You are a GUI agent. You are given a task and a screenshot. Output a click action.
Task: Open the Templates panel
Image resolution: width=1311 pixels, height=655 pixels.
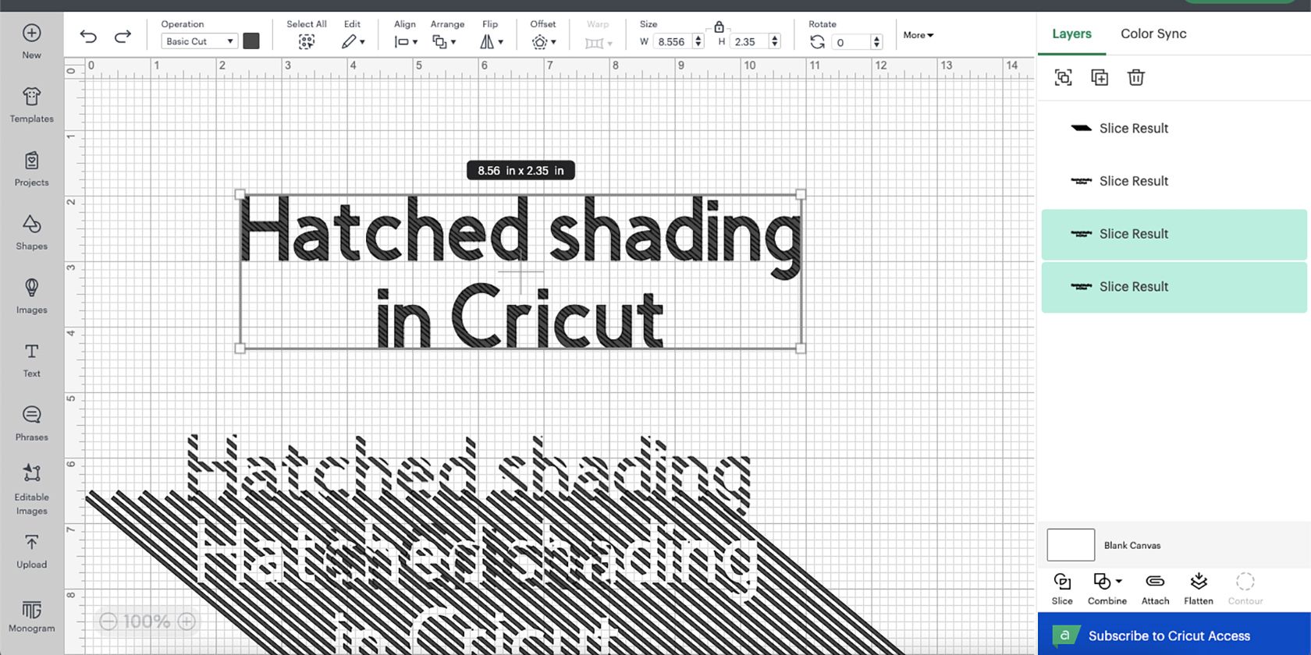[31, 105]
